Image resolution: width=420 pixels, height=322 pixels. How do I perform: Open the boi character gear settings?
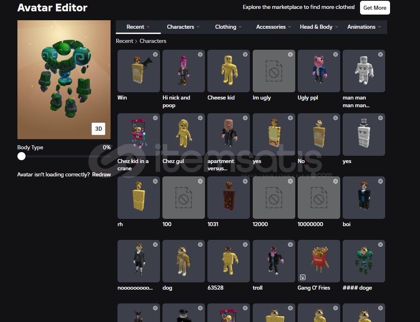pyautogui.click(x=380, y=181)
